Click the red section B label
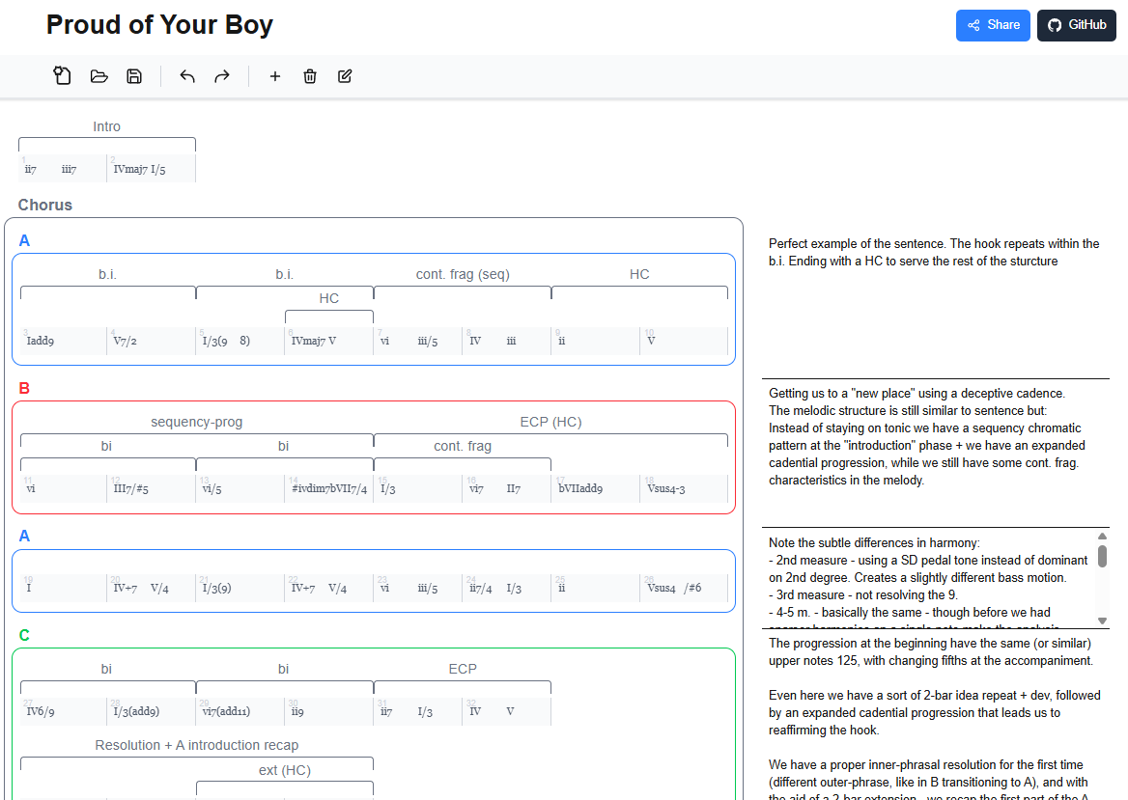Screen dimensions: 1128x800 25,388
